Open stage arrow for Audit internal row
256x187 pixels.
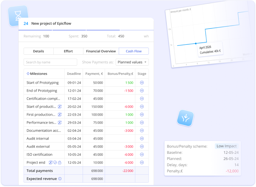click(142, 138)
